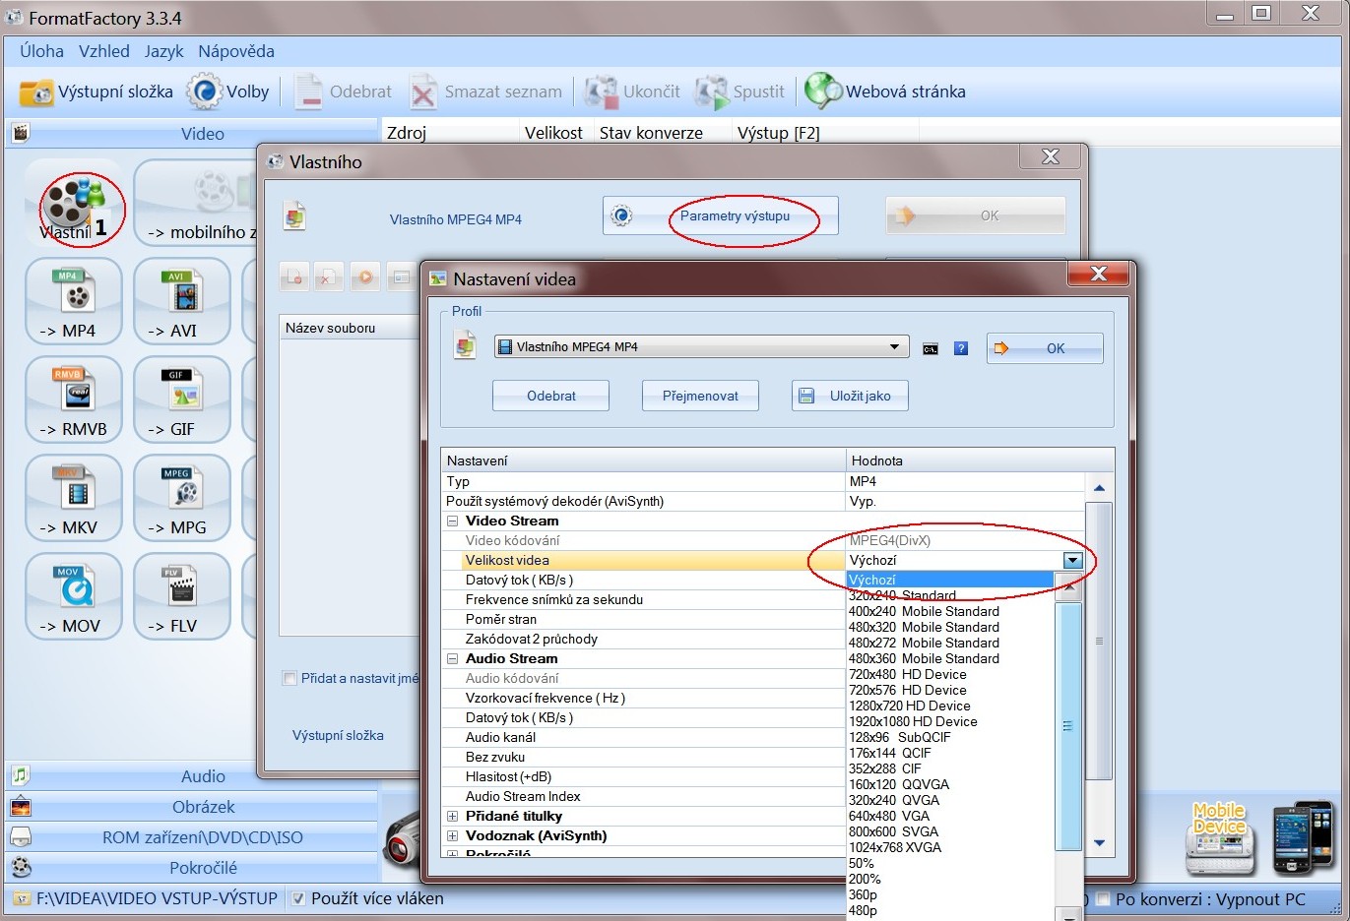Open the -> FLV conversion icon
The height and width of the screenshot is (921, 1350).
pos(182,596)
